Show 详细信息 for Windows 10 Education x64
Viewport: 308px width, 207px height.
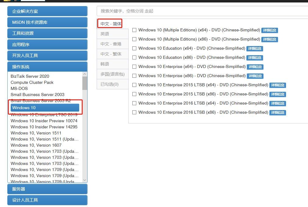[x=255, y=48]
